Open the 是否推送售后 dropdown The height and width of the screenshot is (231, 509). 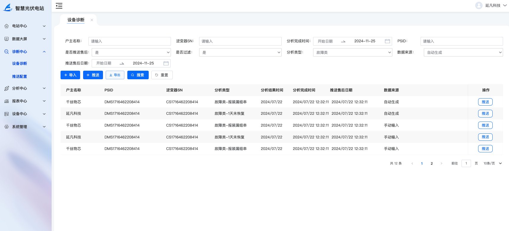click(131, 52)
